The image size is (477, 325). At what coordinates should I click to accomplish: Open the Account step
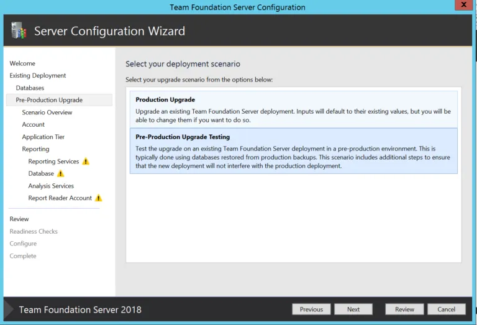33,124
